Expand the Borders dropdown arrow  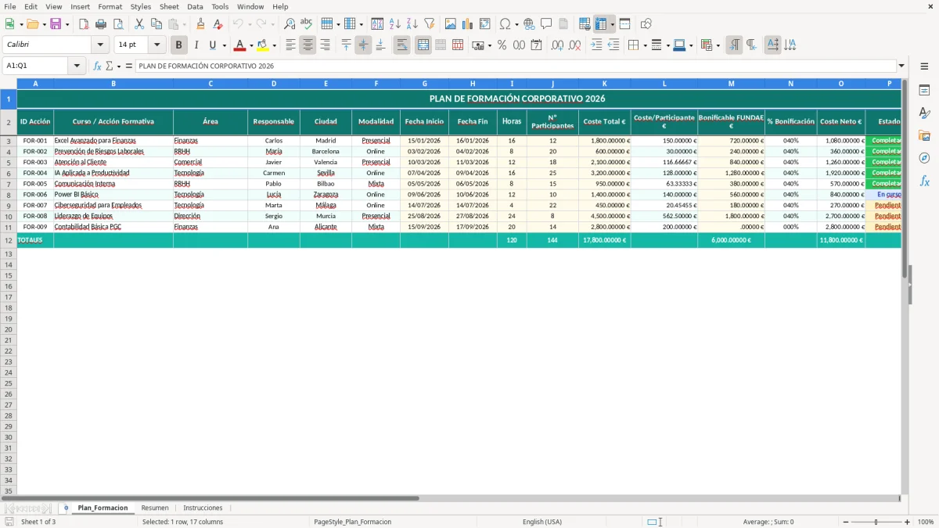tap(645, 45)
